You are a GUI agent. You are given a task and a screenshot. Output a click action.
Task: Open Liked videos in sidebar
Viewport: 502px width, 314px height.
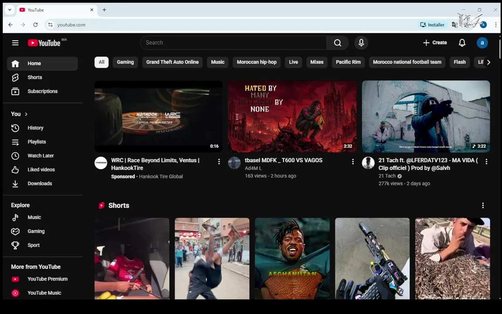coord(42,170)
